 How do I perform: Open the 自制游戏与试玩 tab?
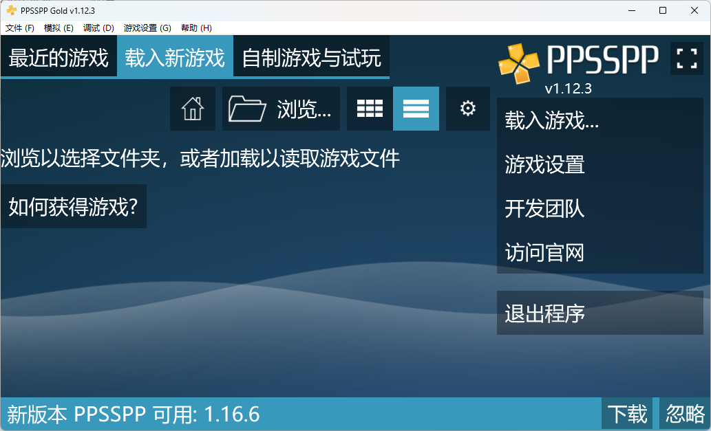(x=312, y=58)
